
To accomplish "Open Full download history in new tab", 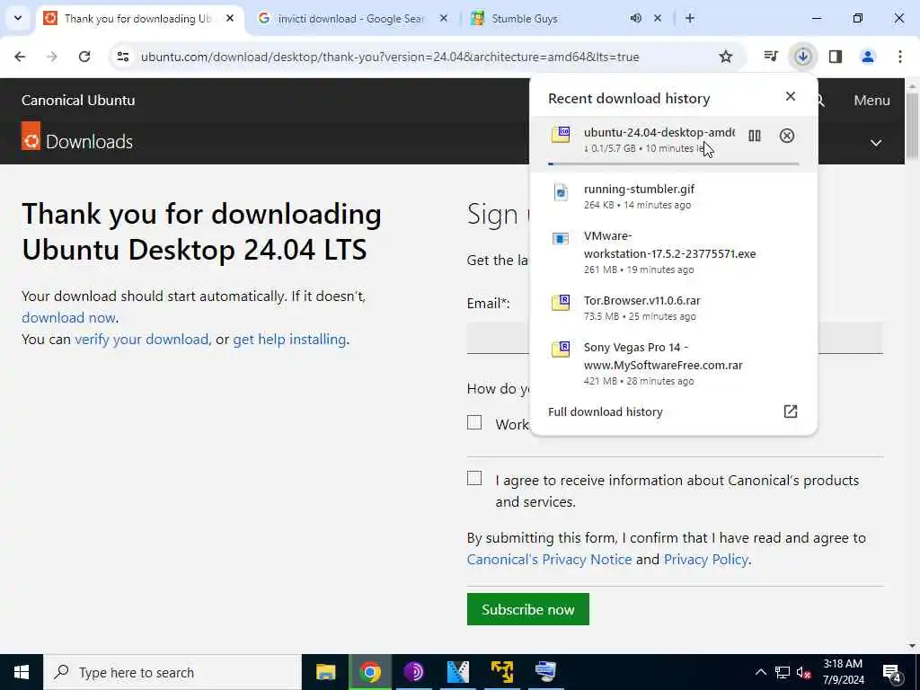I will (x=791, y=411).
